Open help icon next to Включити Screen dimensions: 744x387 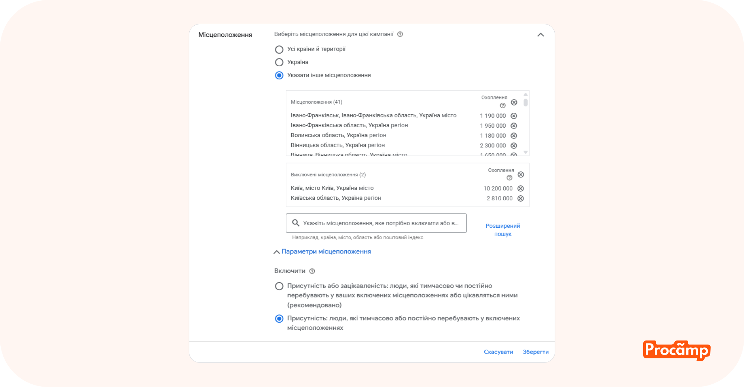312,271
